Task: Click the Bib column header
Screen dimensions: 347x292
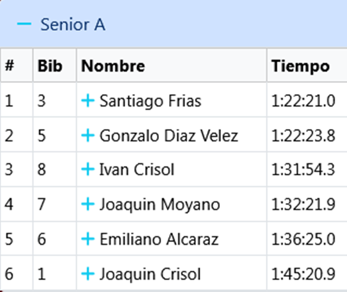Action: pos(49,66)
